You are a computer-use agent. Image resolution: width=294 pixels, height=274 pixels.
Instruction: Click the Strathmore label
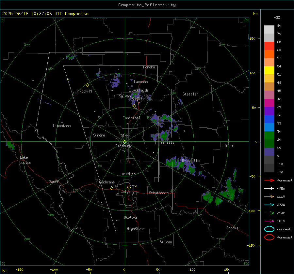(159, 193)
